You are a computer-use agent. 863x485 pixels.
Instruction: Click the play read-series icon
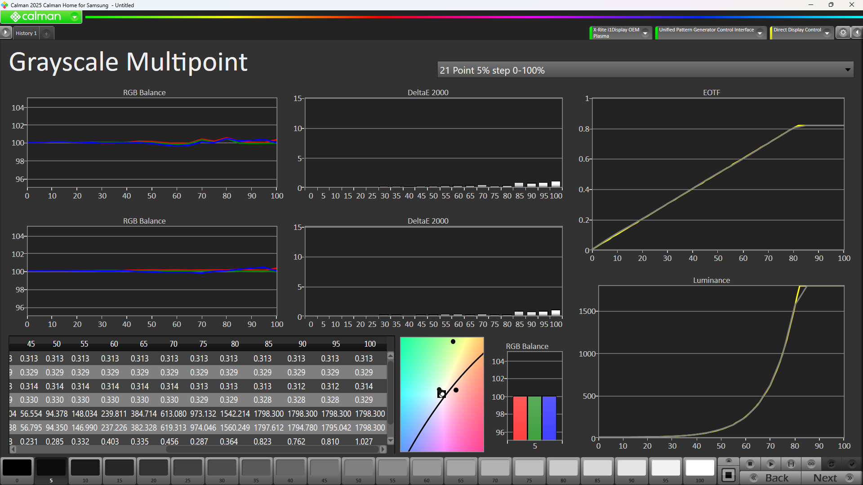[770, 464]
